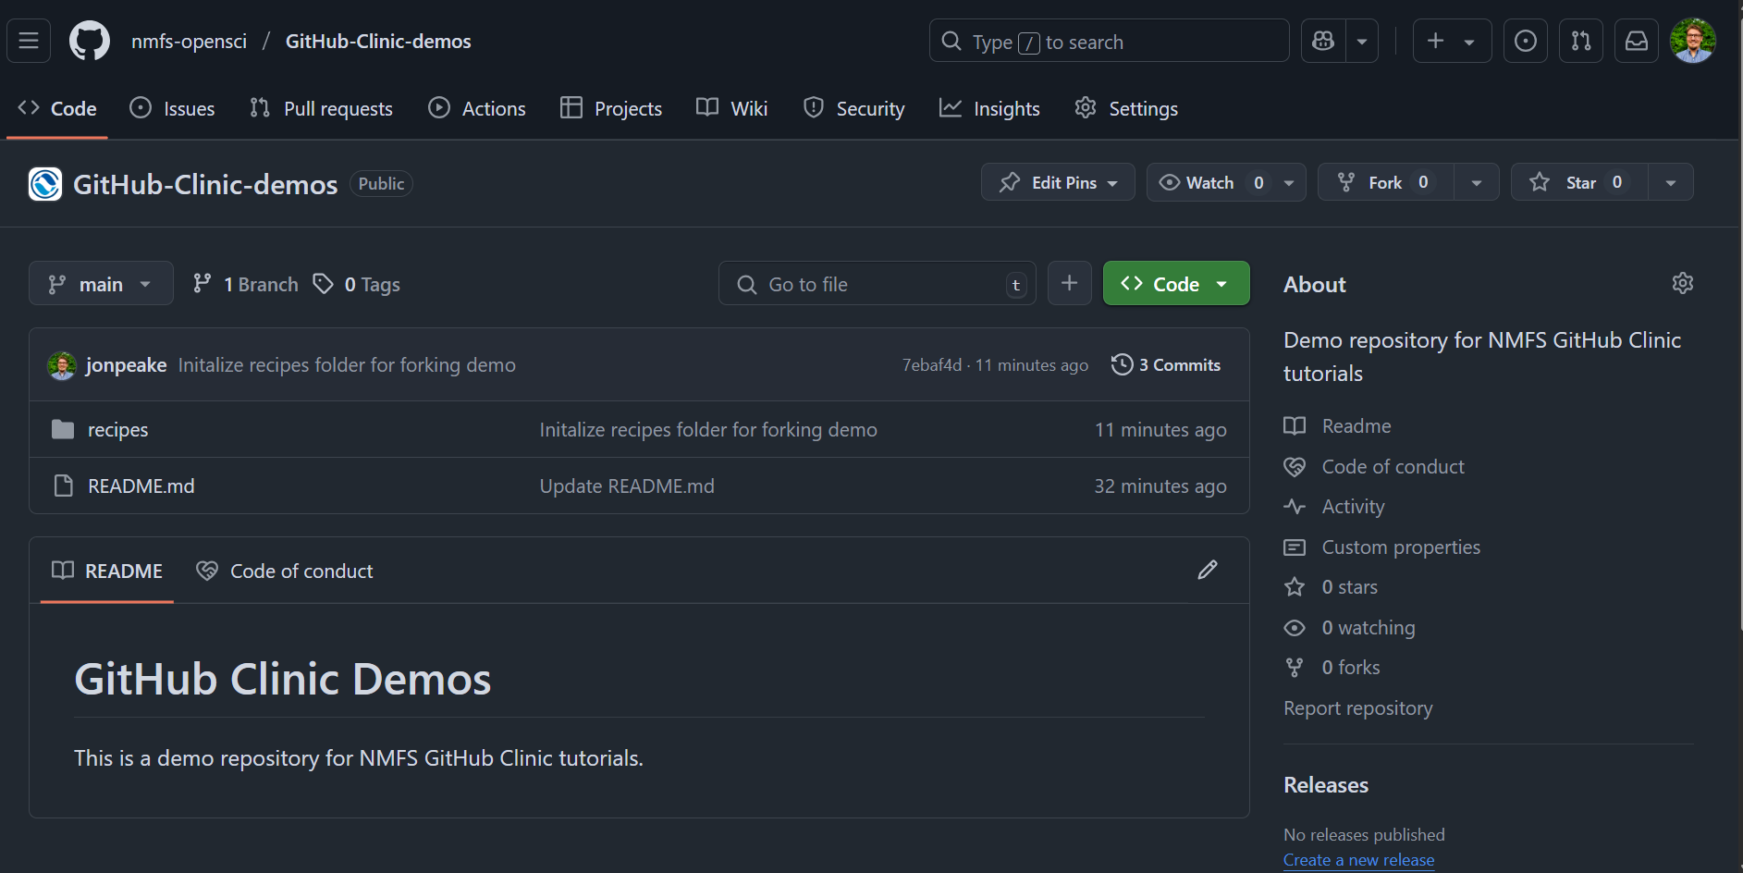Switch to the Security tab

pos(853,108)
